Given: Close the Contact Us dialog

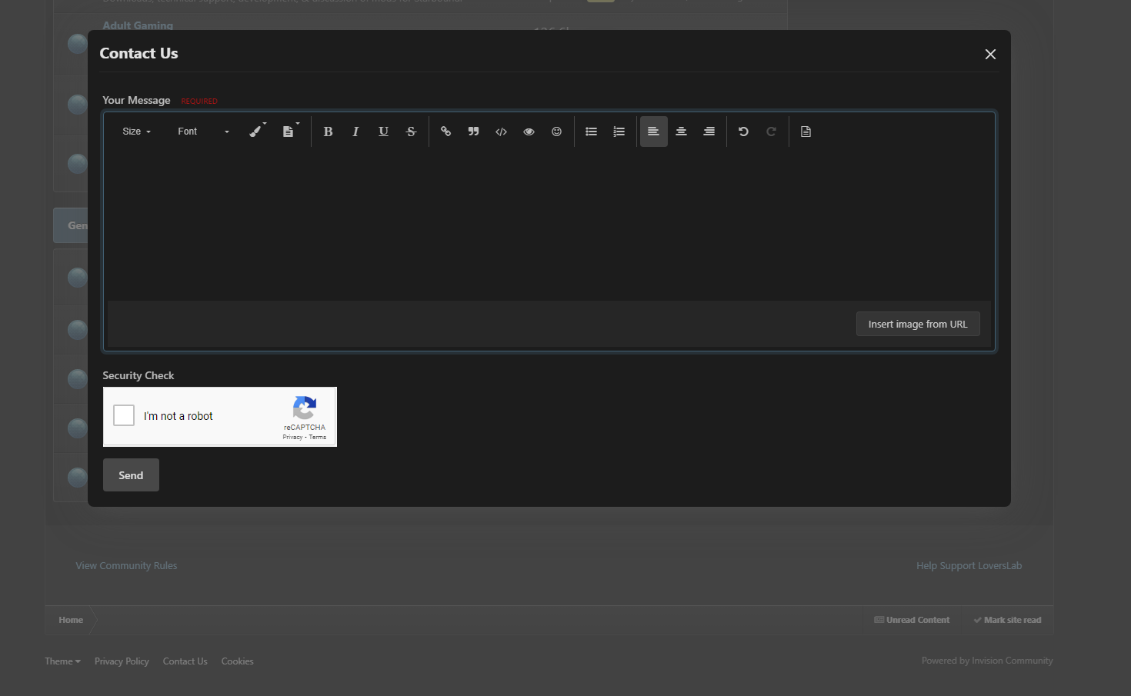Looking at the screenshot, I should point(990,54).
